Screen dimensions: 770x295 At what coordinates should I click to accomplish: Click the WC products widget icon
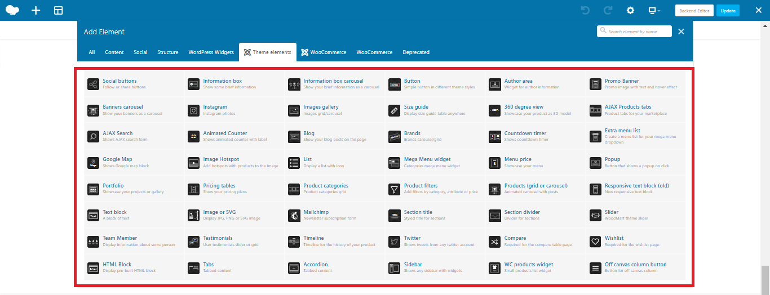494,268
